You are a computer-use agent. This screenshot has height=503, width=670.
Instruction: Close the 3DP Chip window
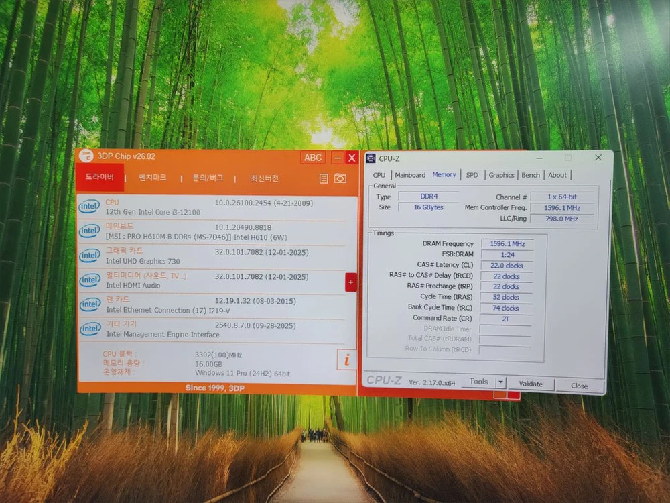point(352,158)
